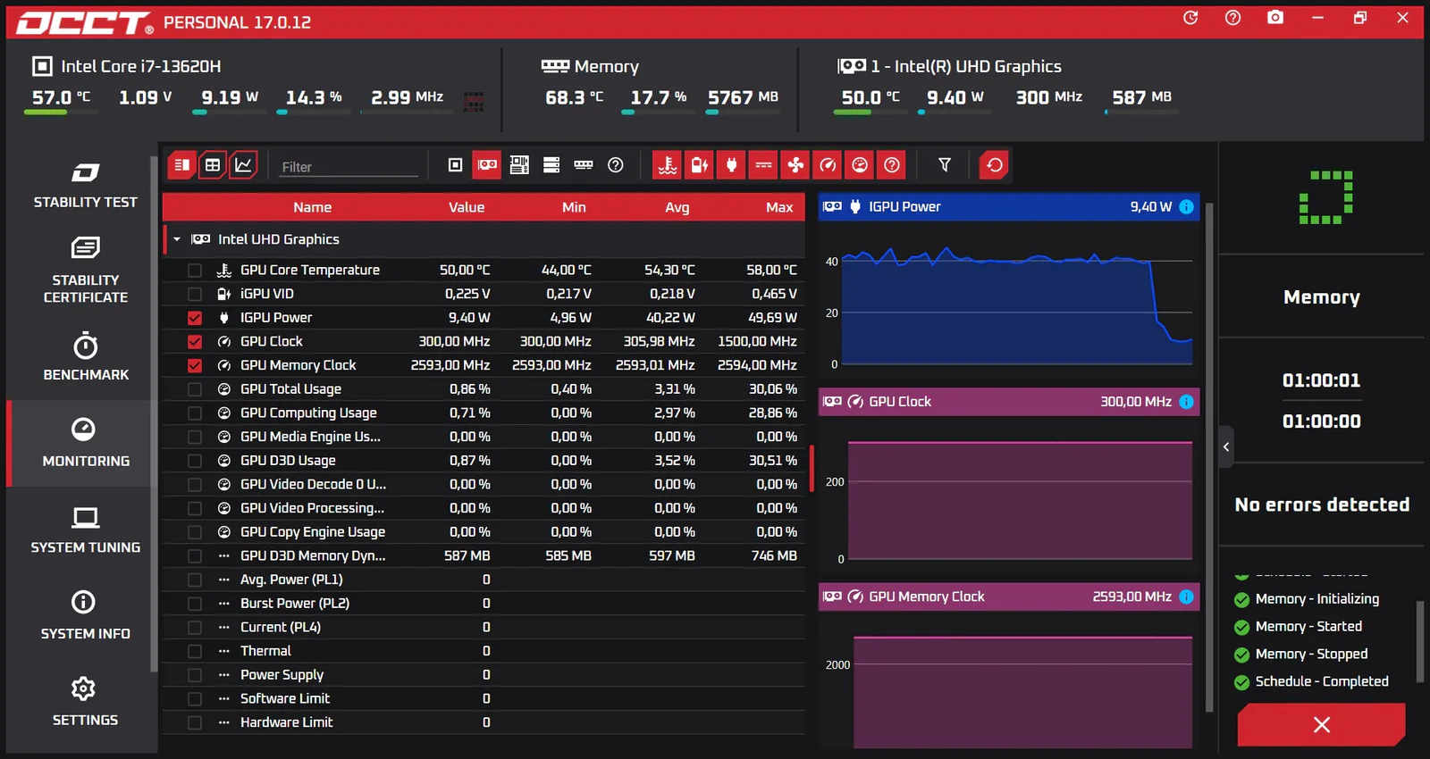Open help from the title bar

[1232, 18]
